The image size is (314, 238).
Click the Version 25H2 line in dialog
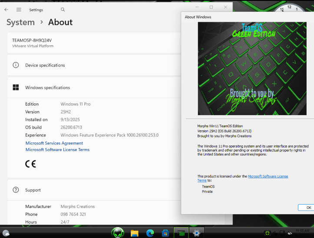click(224, 131)
